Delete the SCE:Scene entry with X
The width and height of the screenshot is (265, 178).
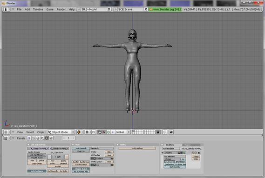pyautogui.click(x=146, y=9)
